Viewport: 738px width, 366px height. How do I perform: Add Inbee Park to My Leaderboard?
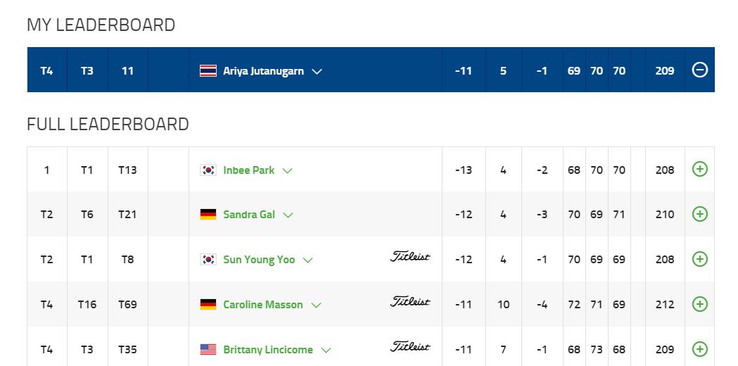(699, 169)
